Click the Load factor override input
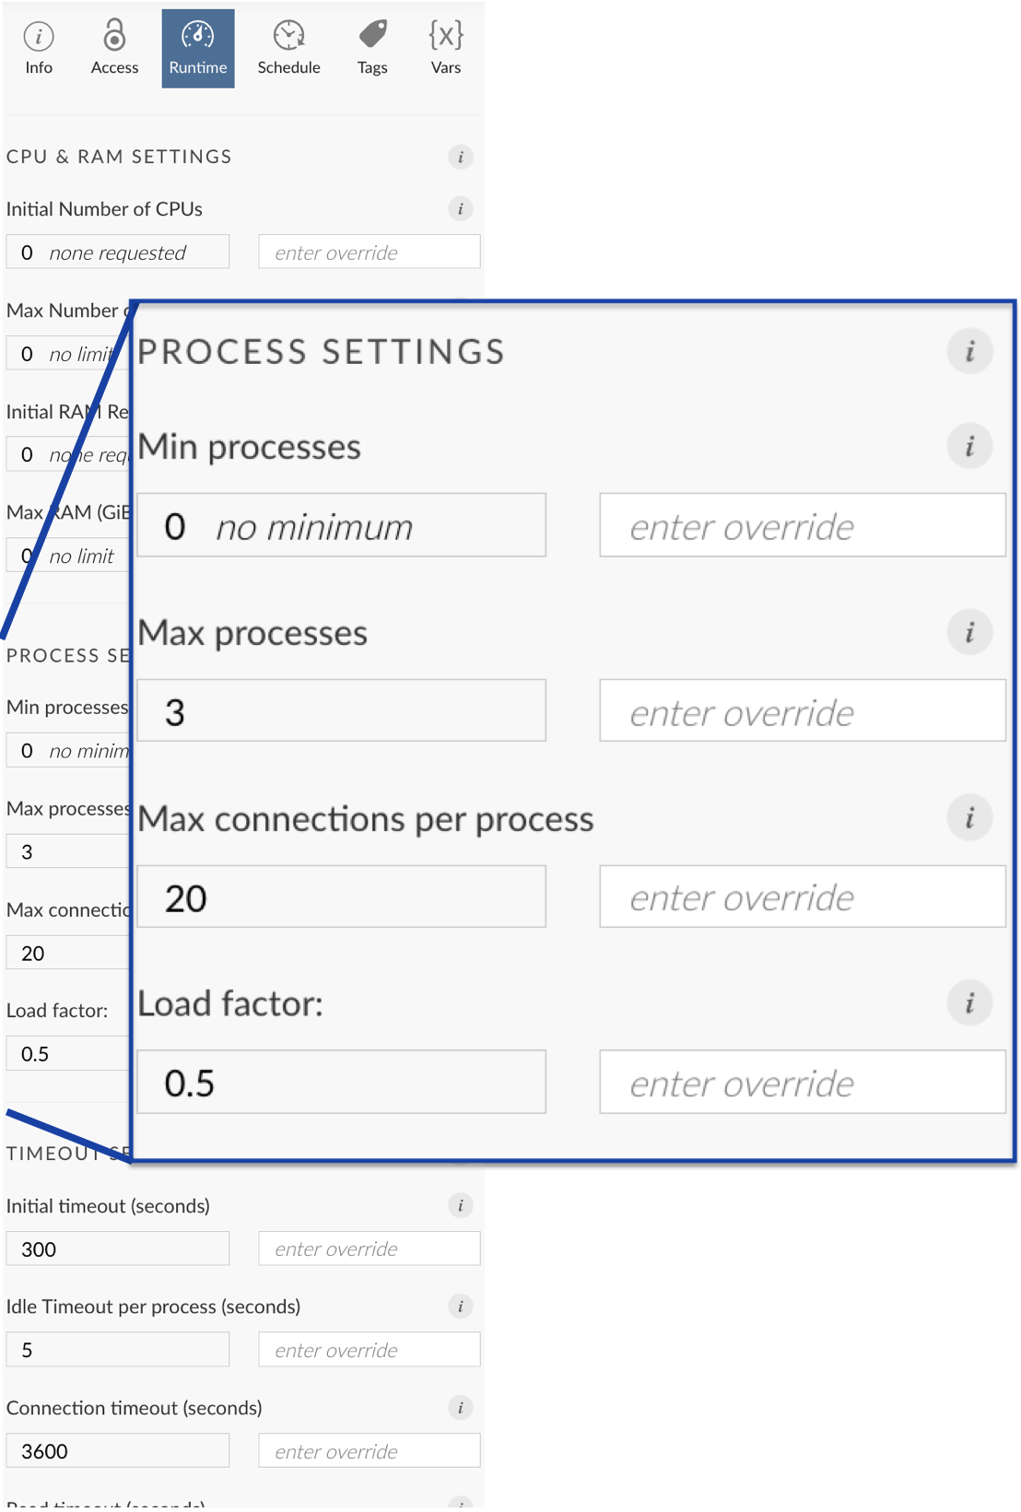1021x1512 pixels. [x=802, y=1083]
